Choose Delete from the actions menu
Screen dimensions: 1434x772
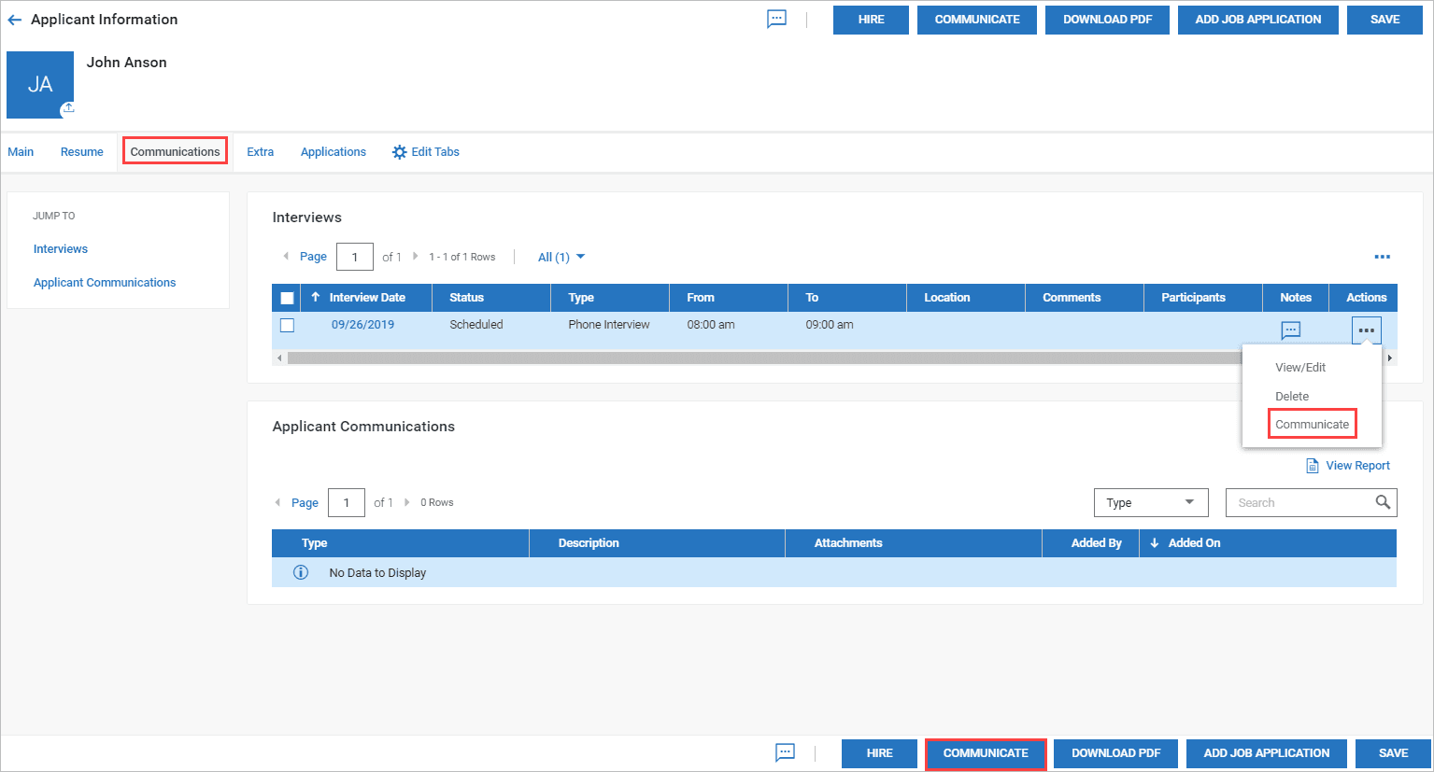coord(1292,397)
